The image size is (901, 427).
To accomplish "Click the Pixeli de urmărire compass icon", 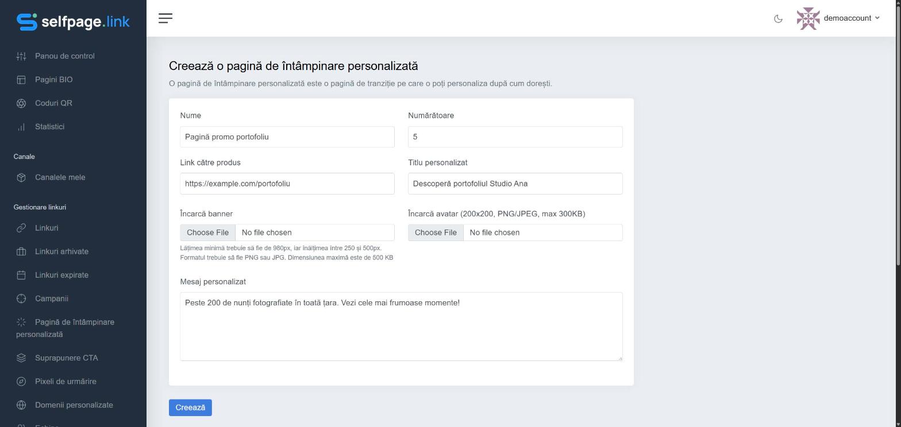I will point(21,382).
